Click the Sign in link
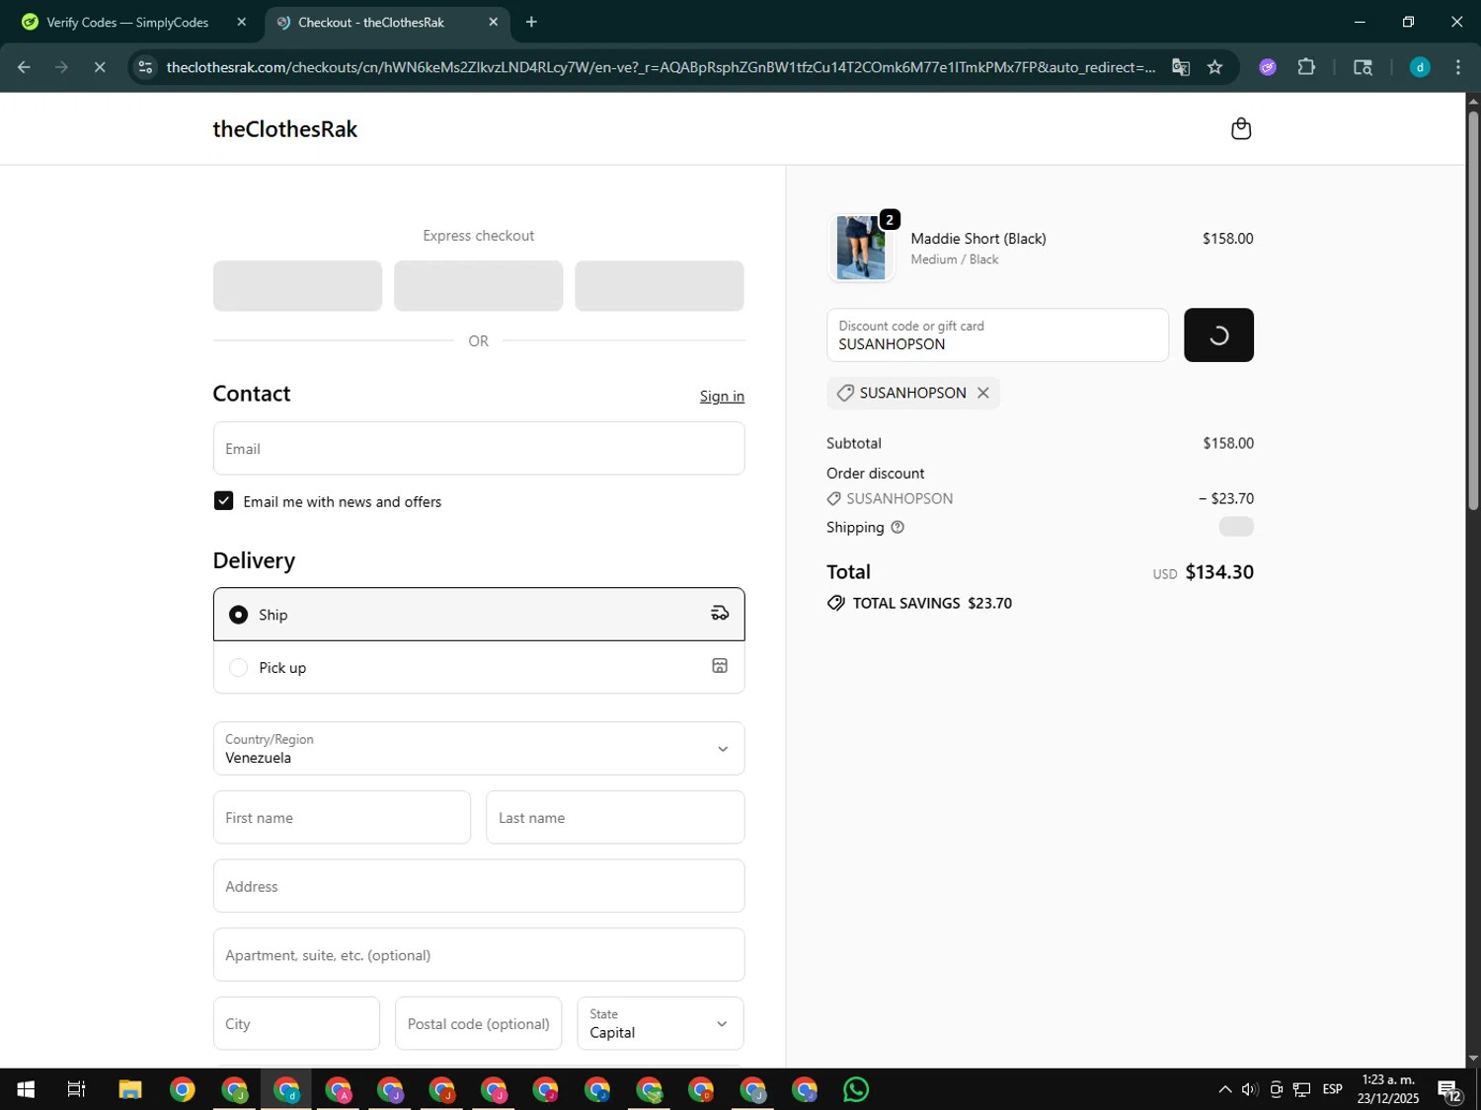Screen dimensions: 1481x1110 click(x=722, y=396)
